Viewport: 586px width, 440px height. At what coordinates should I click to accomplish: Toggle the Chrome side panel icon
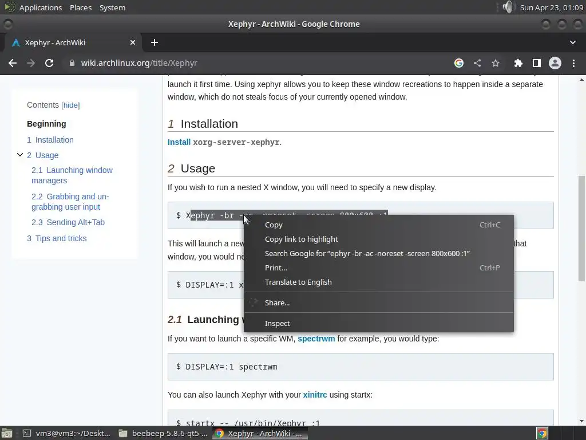(x=537, y=63)
